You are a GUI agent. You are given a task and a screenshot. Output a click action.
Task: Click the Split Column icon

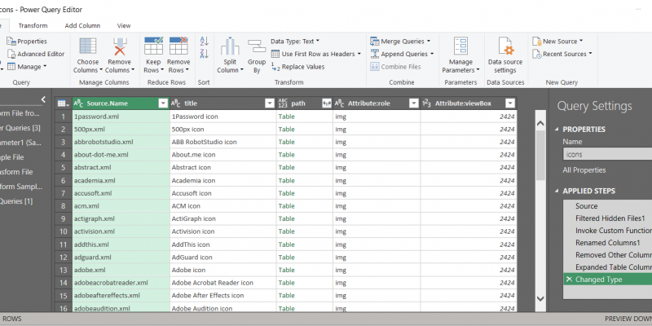pyautogui.click(x=230, y=46)
